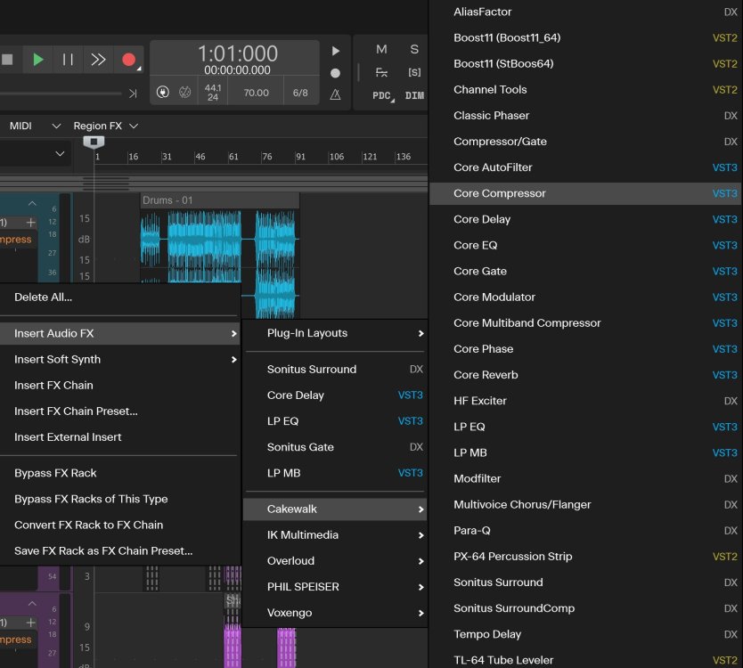Toggle the global Mute (M) button
This screenshot has height=668, width=743.
tap(381, 49)
